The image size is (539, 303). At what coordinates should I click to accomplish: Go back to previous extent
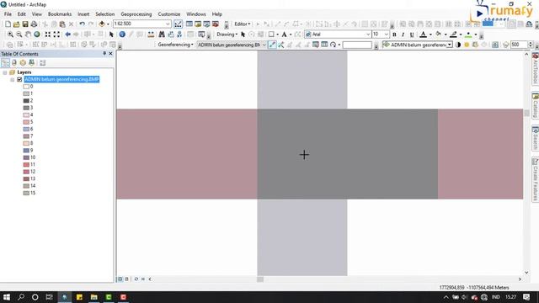click(x=67, y=35)
